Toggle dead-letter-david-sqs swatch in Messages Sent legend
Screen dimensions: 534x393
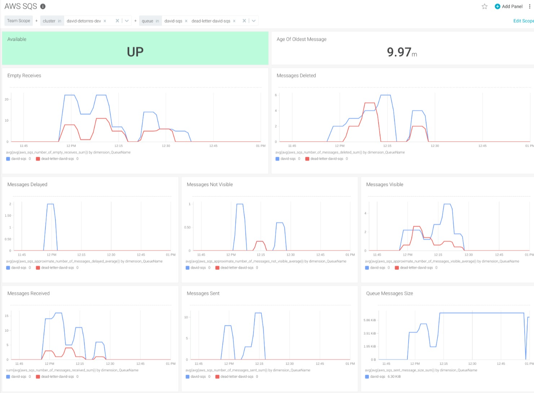pyautogui.click(x=217, y=377)
